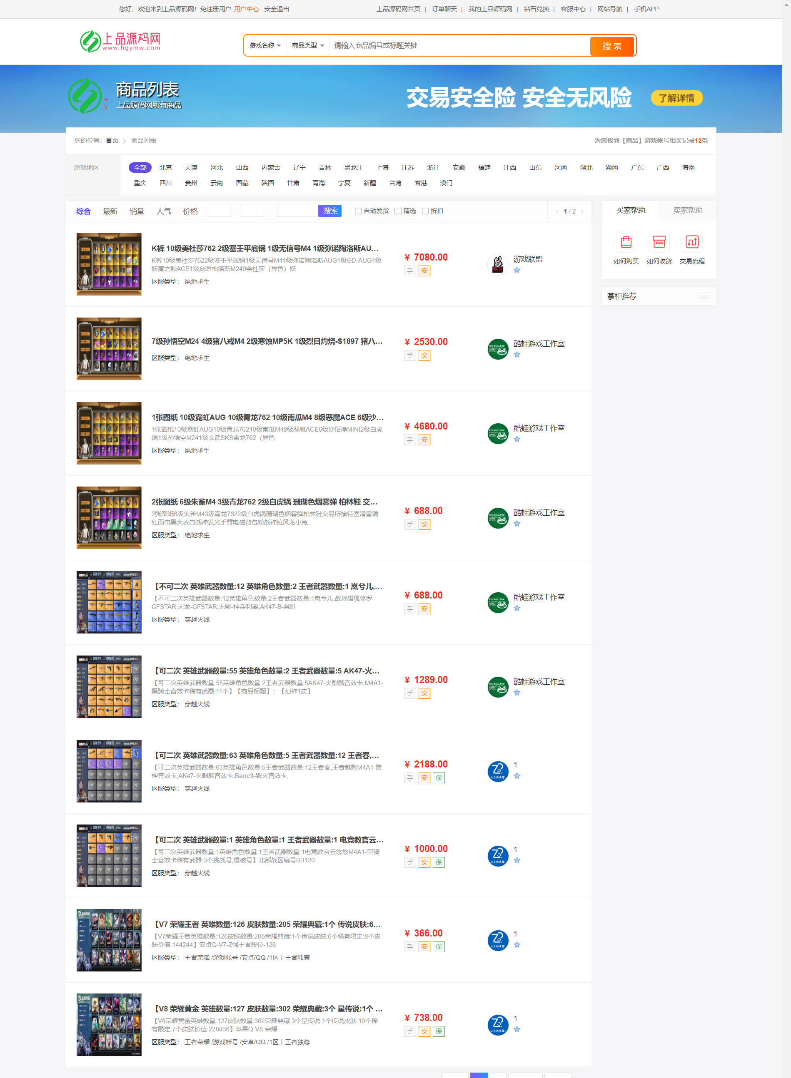Click the 保 badge on the 2188 item
791x1078 pixels.
click(x=439, y=777)
